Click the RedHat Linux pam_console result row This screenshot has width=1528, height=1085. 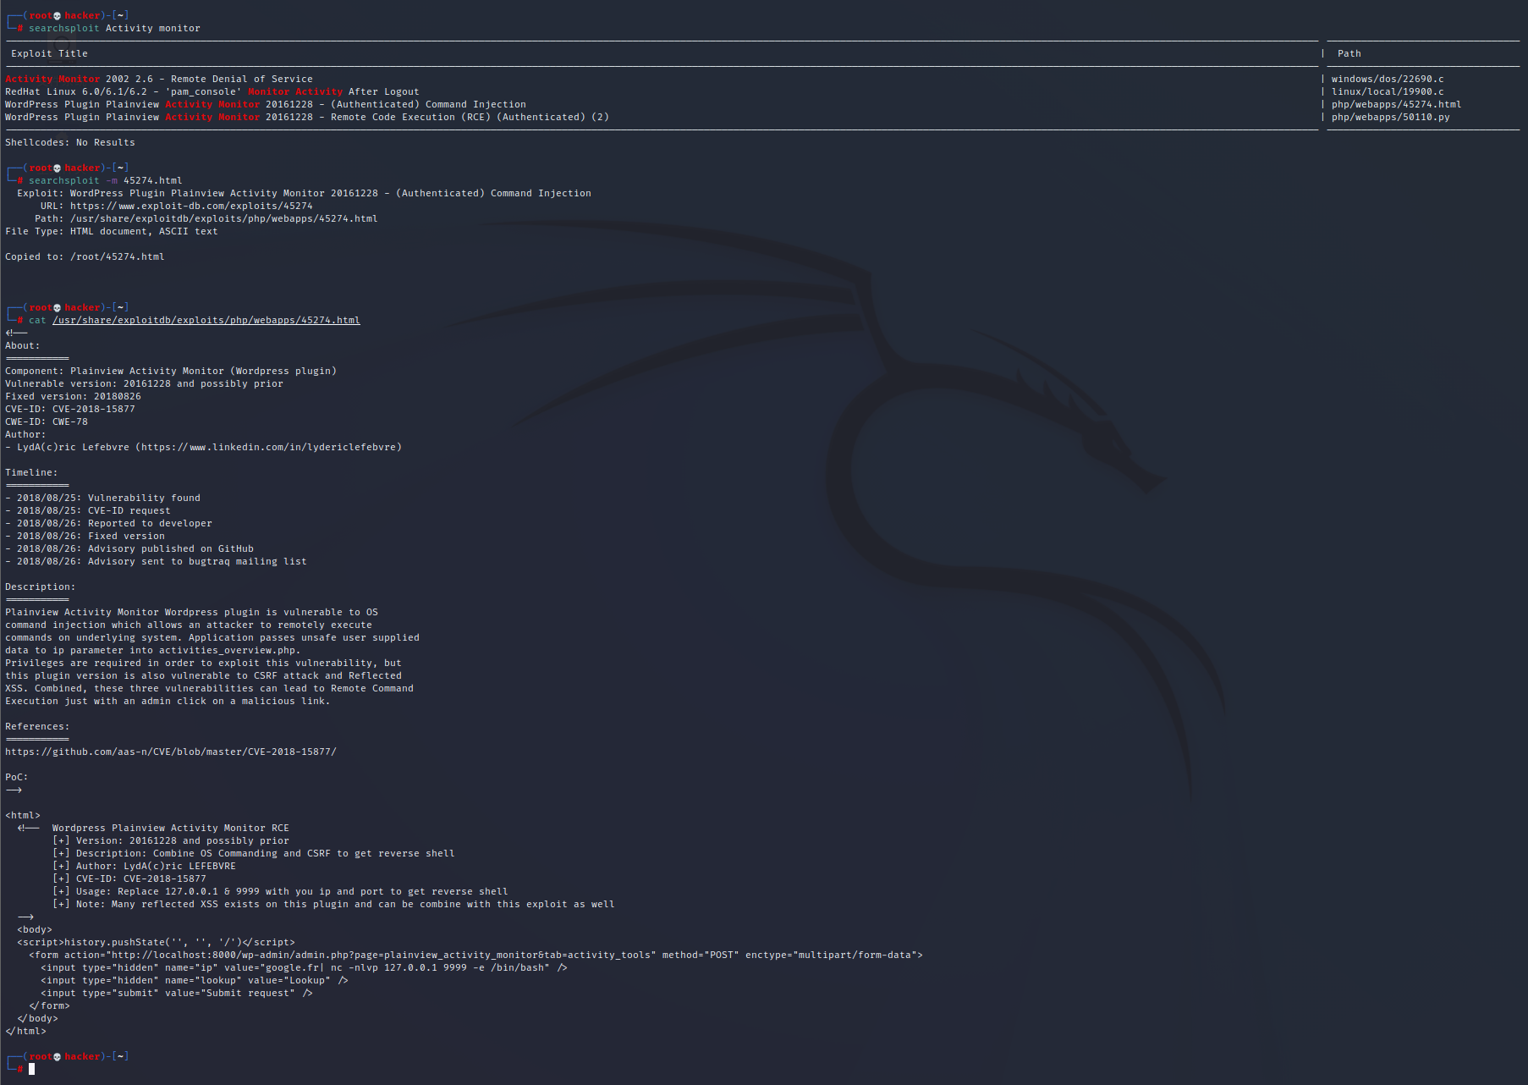tap(212, 91)
